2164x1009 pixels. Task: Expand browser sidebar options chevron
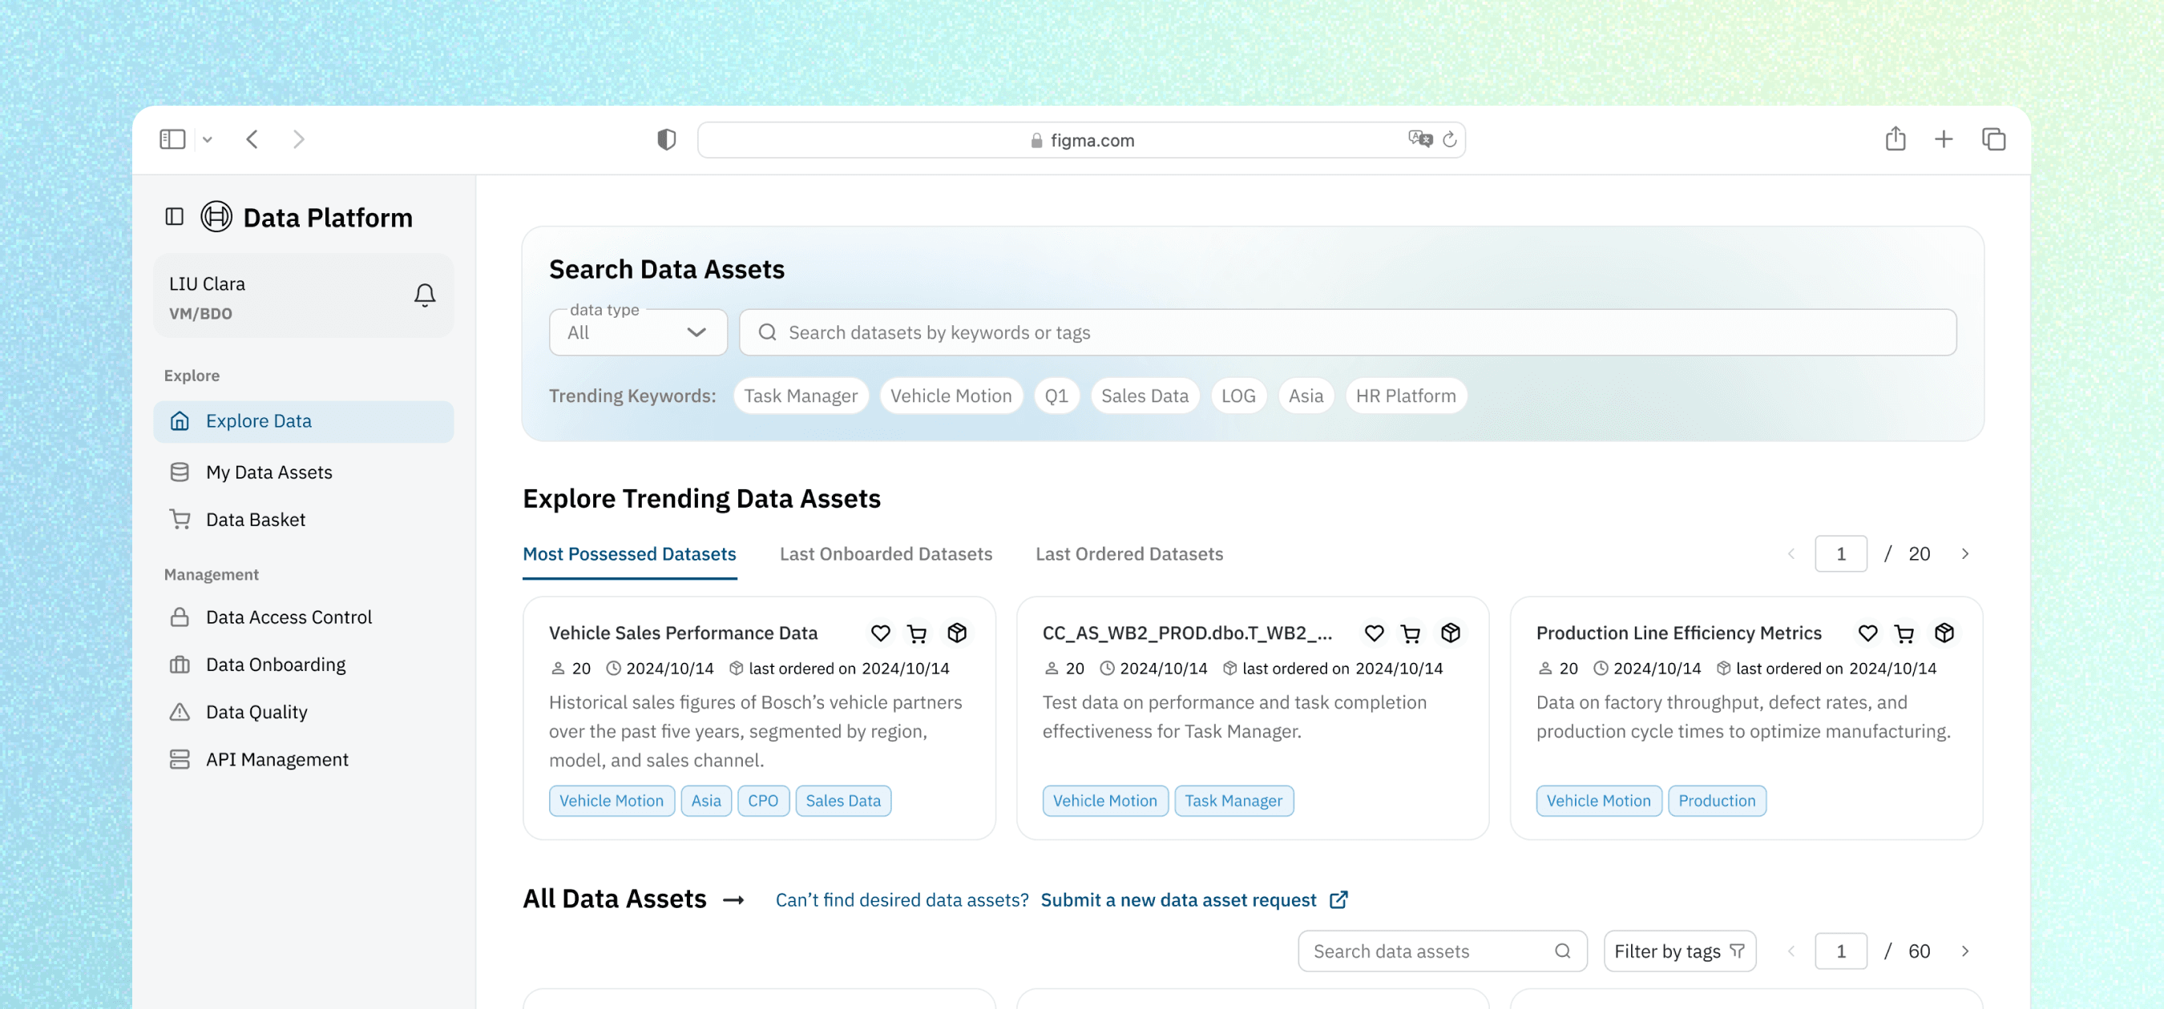coord(208,139)
